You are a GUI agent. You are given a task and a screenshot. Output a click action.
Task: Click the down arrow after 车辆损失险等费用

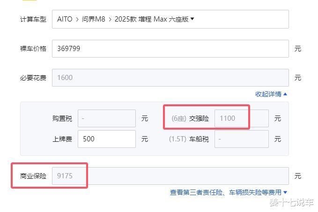285,192
